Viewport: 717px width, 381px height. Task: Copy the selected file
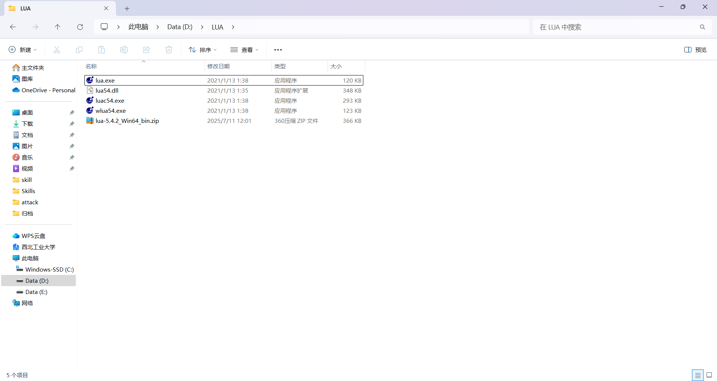pos(79,49)
